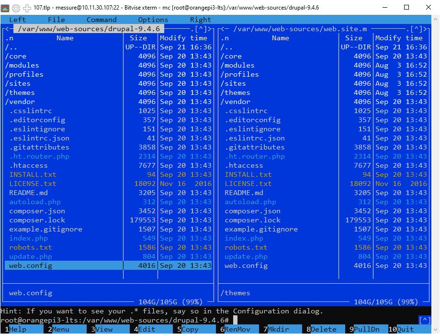Click the left panel .n sort indicator
The width and height of the screenshot is (440, 334).
click(9, 38)
